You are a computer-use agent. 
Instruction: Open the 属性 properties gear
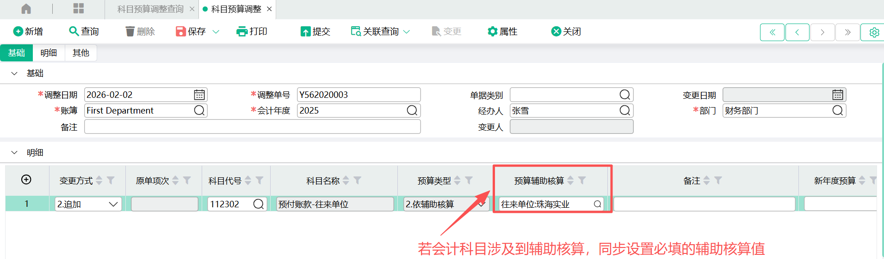pyautogui.click(x=502, y=31)
